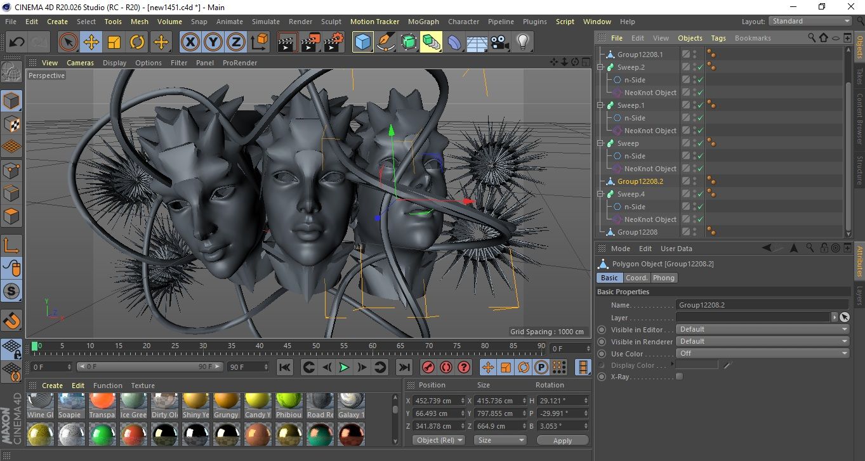Switch to the Coord. tab
This screenshot has width=865, height=461.
coord(637,278)
